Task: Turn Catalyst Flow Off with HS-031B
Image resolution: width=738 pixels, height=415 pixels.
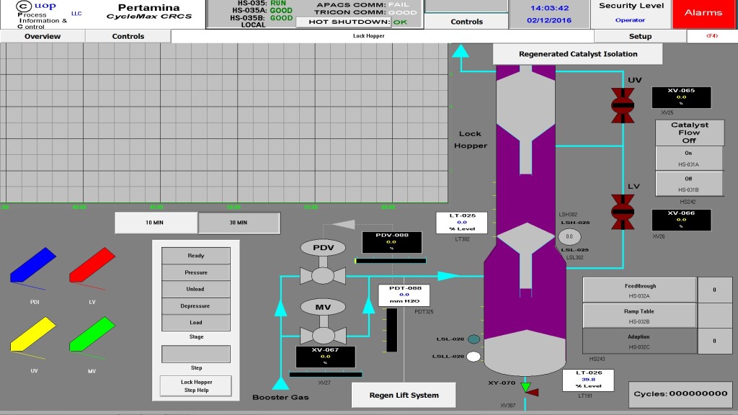Action: tap(688, 184)
